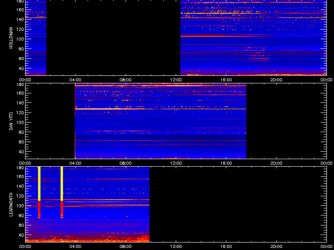Pick the 20:00 label under the Learmonth panel
334x250 pixels.
coord(276,247)
